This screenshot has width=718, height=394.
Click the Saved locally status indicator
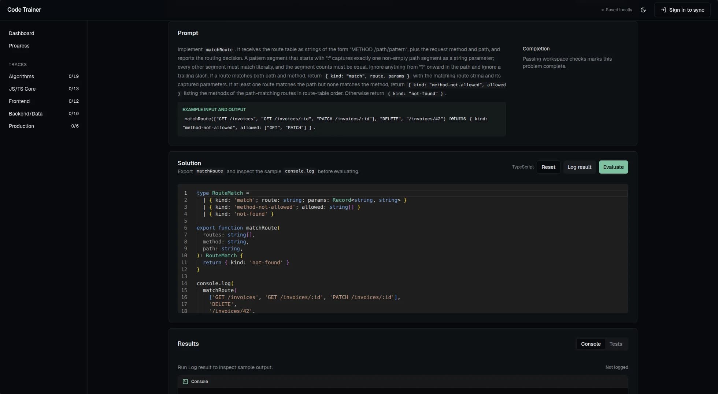pyautogui.click(x=617, y=10)
